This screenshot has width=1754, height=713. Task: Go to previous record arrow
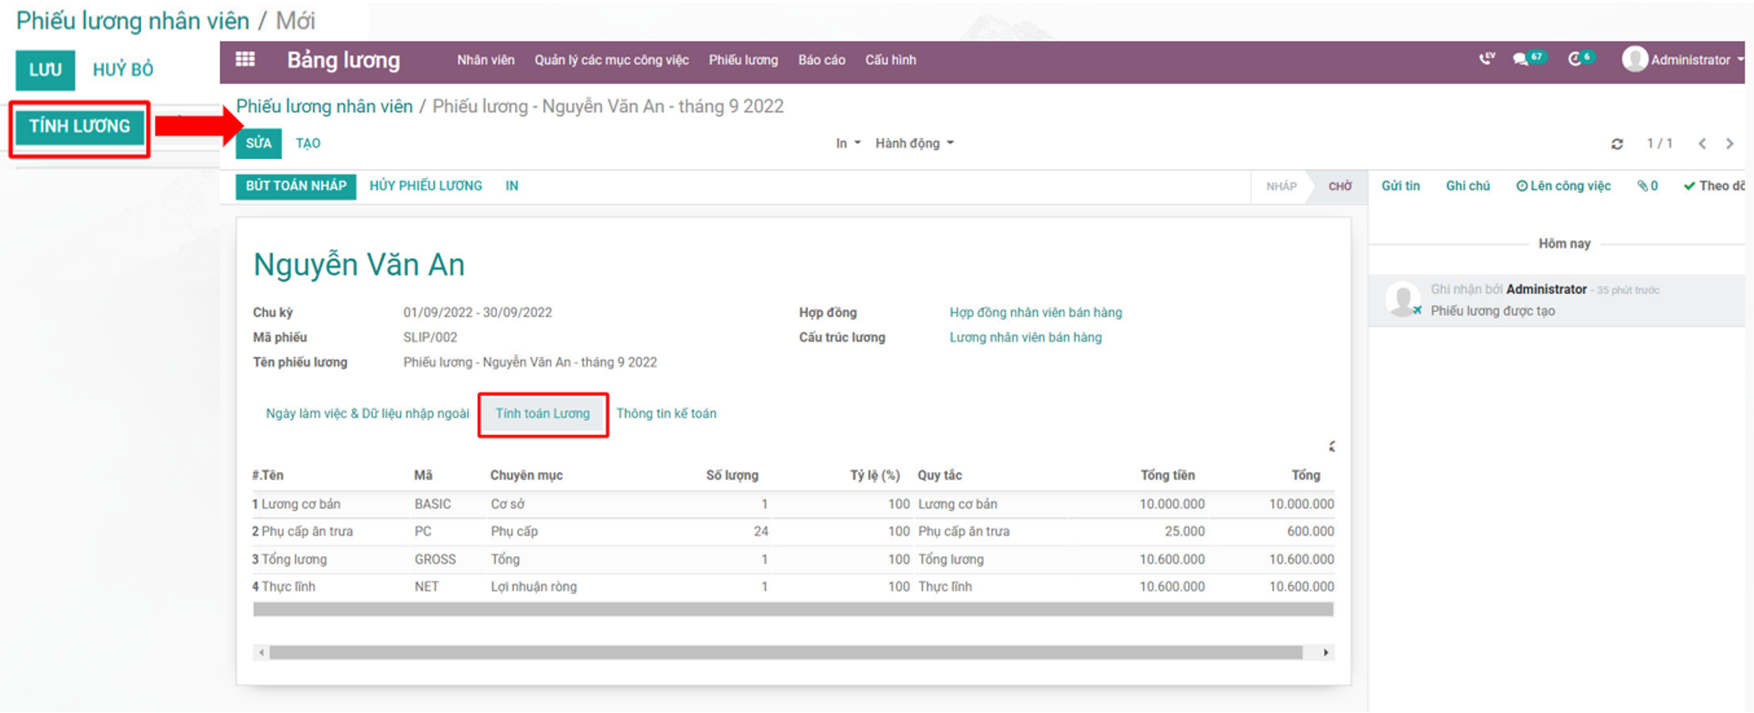(x=1702, y=144)
